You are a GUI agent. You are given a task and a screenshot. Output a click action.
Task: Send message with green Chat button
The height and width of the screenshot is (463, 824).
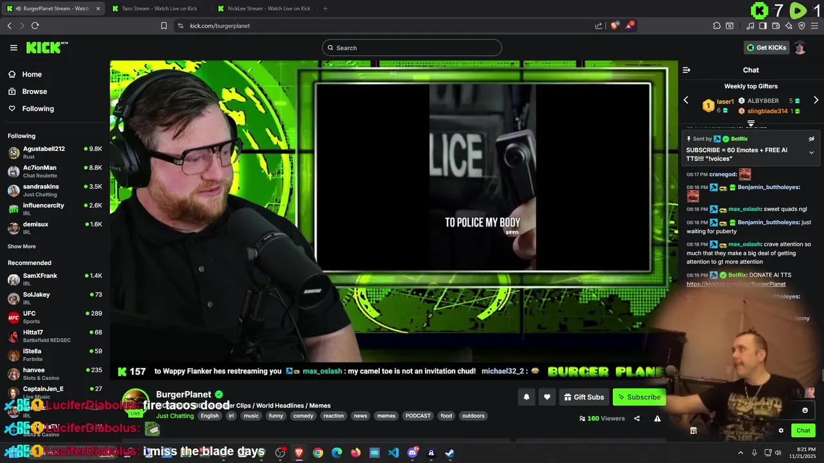[x=803, y=431]
